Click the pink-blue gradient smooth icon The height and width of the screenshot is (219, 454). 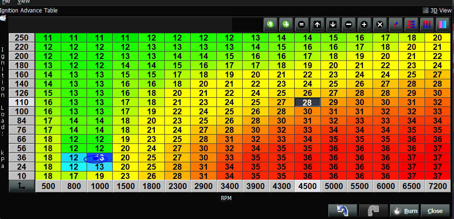coord(442,24)
